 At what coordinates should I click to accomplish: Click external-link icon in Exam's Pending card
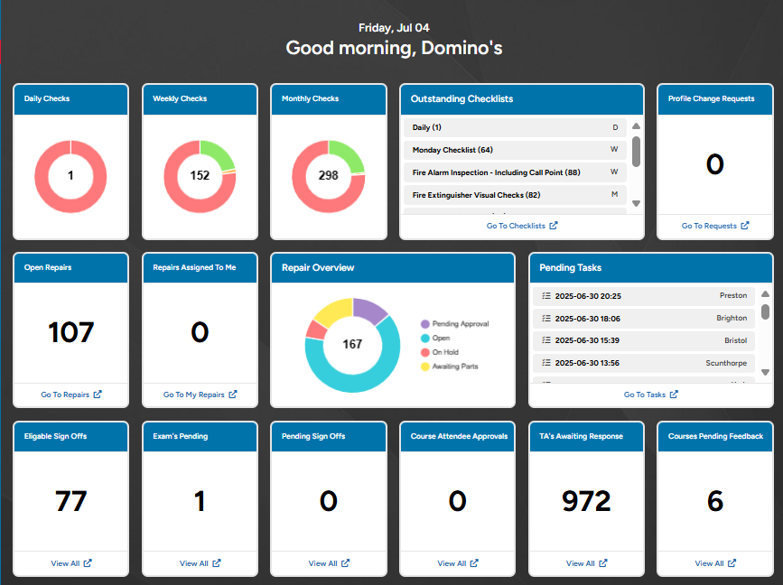pos(216,563)
